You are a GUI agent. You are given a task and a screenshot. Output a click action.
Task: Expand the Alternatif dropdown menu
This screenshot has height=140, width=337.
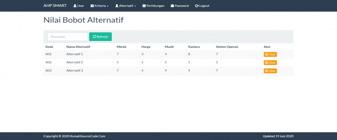click(x=126, y=6)
